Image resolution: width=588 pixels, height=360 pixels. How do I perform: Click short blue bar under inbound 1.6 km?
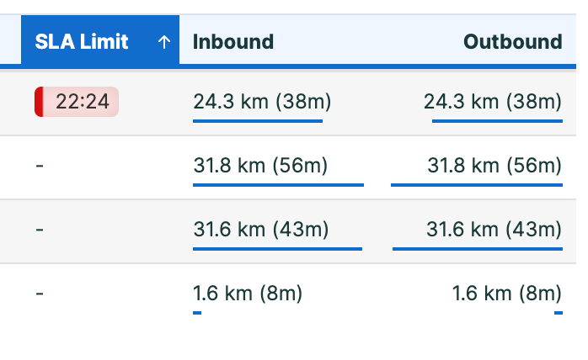click(197, 313)
